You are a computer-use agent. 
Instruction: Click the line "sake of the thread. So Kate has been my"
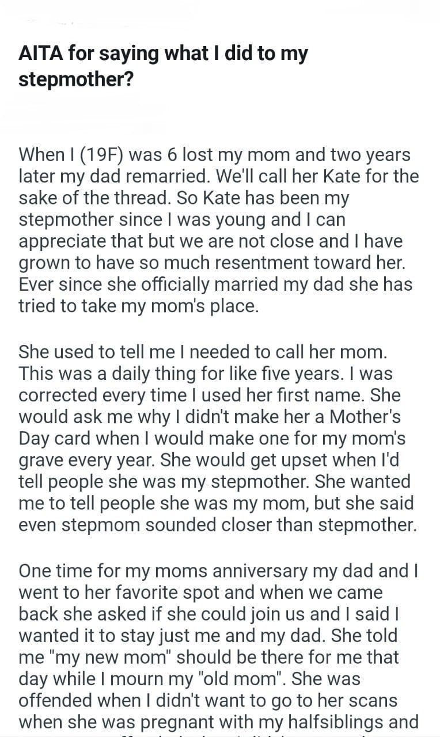click(184, 198)
